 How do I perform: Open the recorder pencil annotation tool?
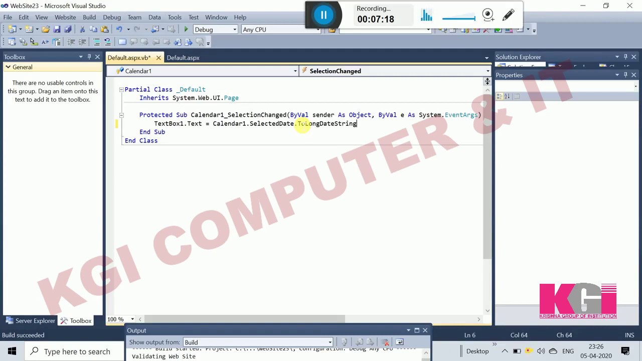tap(508, 15)
